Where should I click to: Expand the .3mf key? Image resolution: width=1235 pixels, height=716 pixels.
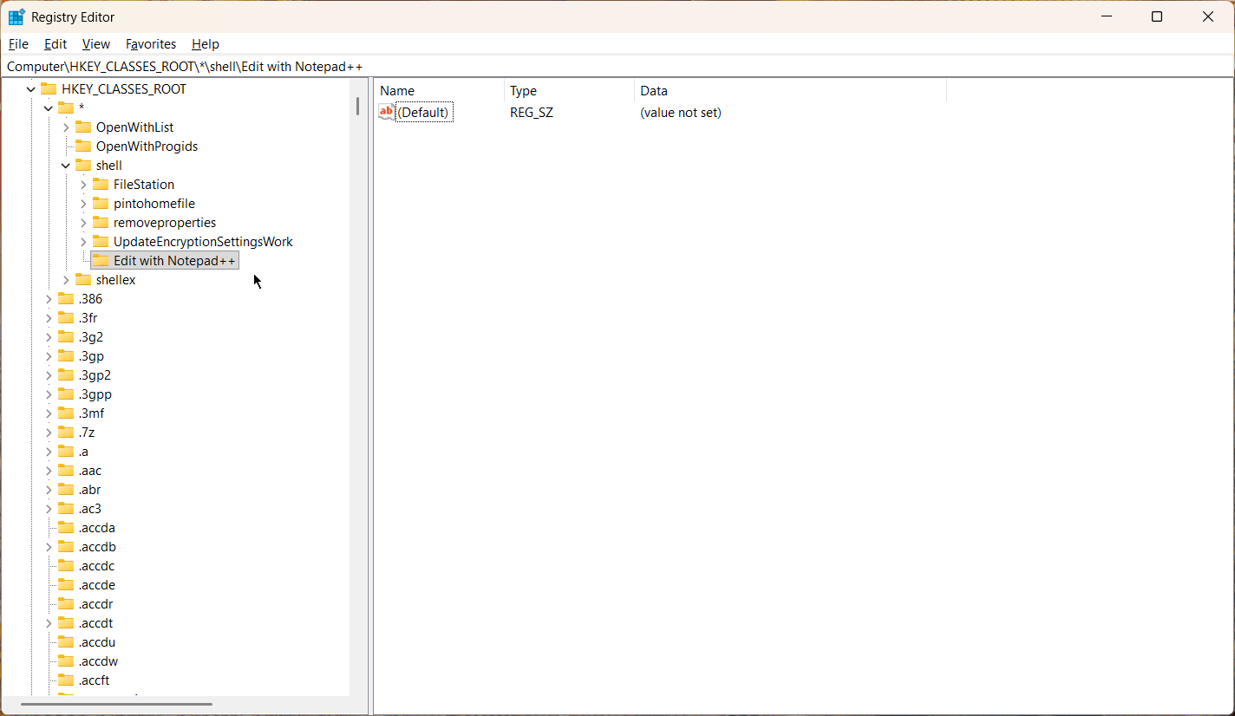coord(49,413)
